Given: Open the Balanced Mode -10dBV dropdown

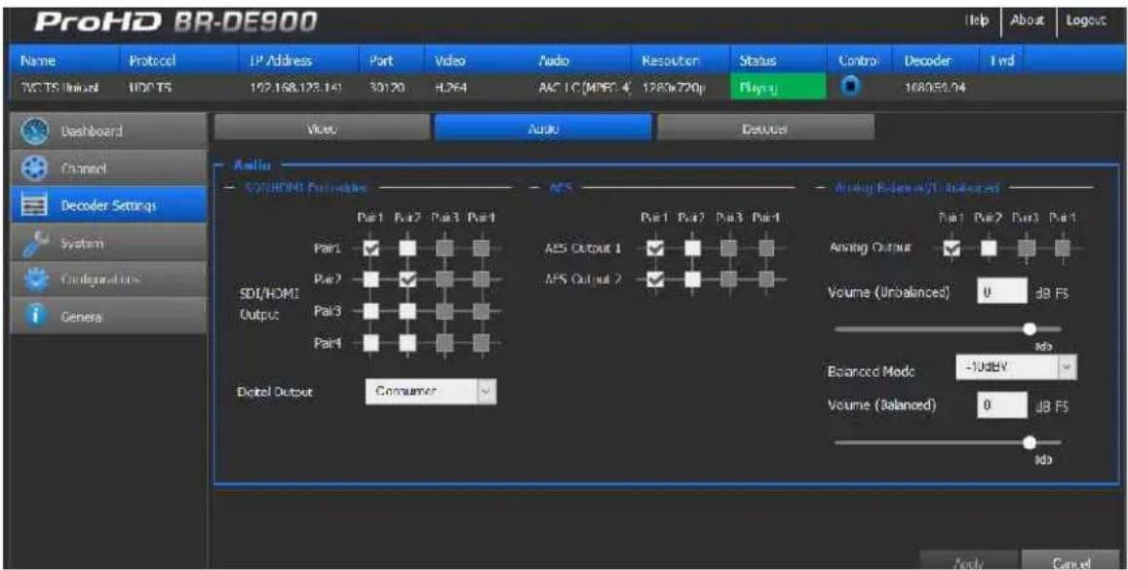Looking at the screenshot, I should pyautogui.click(x=1016, y=367).
